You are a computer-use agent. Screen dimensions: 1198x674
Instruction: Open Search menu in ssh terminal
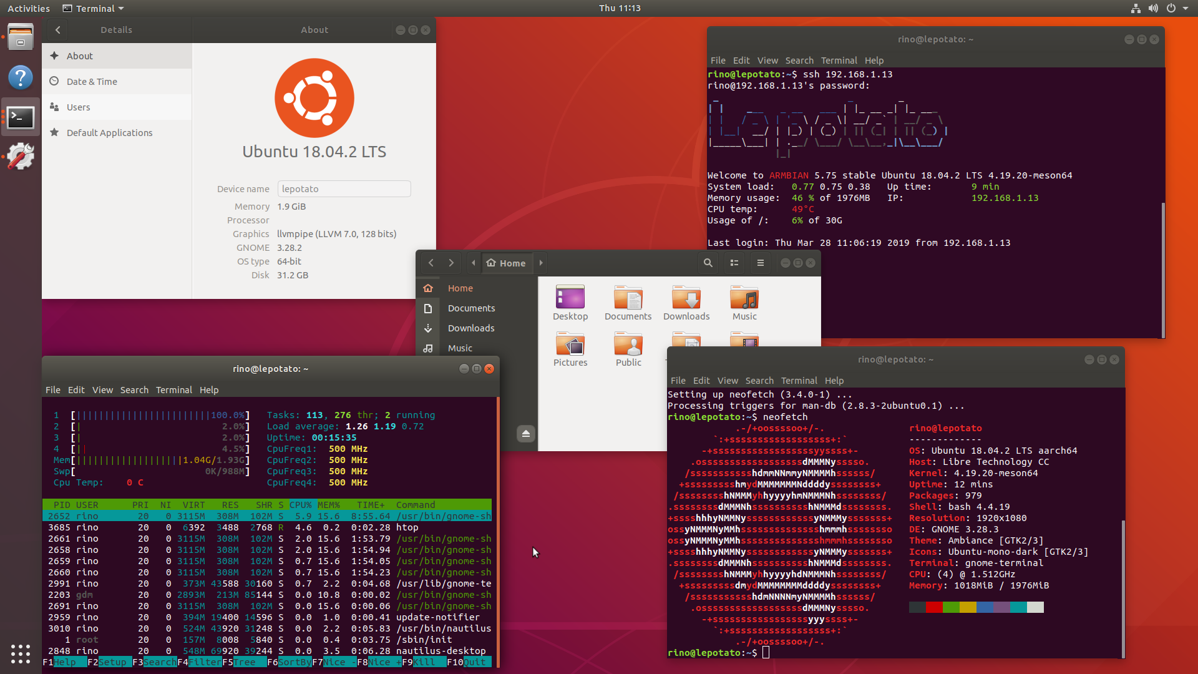tap(799, 61)
